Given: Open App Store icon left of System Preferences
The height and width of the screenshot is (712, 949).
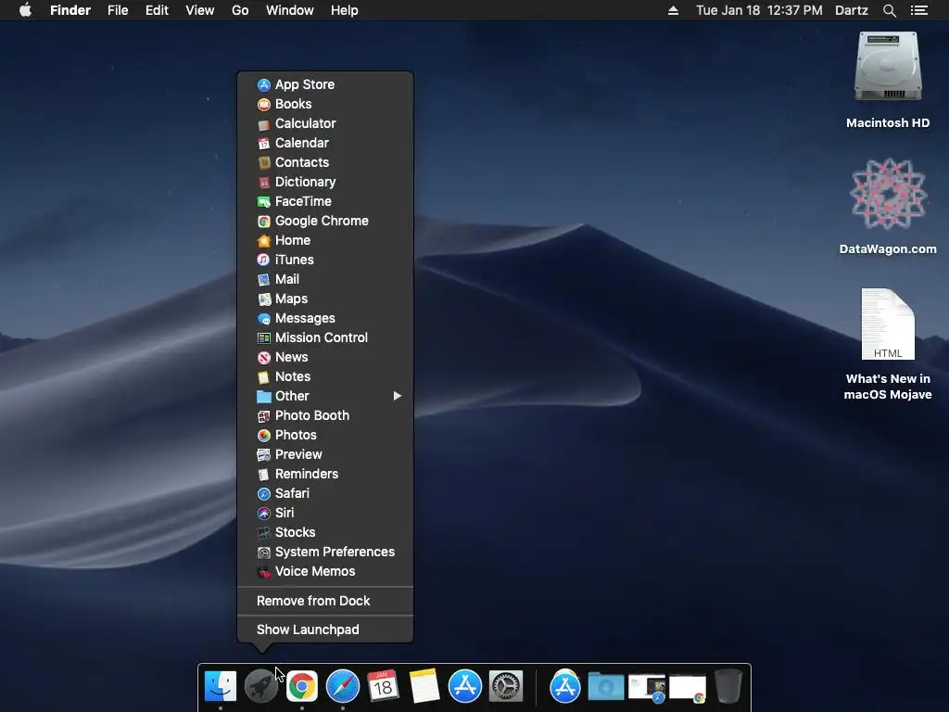Looking at the screenshot, I should (x=465, y=686).
